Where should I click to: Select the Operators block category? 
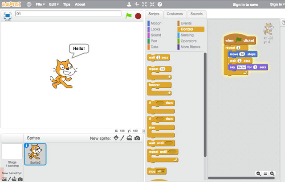pyautogui.click(x=187, y=41)
